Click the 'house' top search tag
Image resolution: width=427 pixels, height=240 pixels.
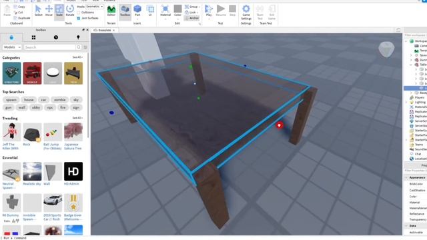coord(29,100)
